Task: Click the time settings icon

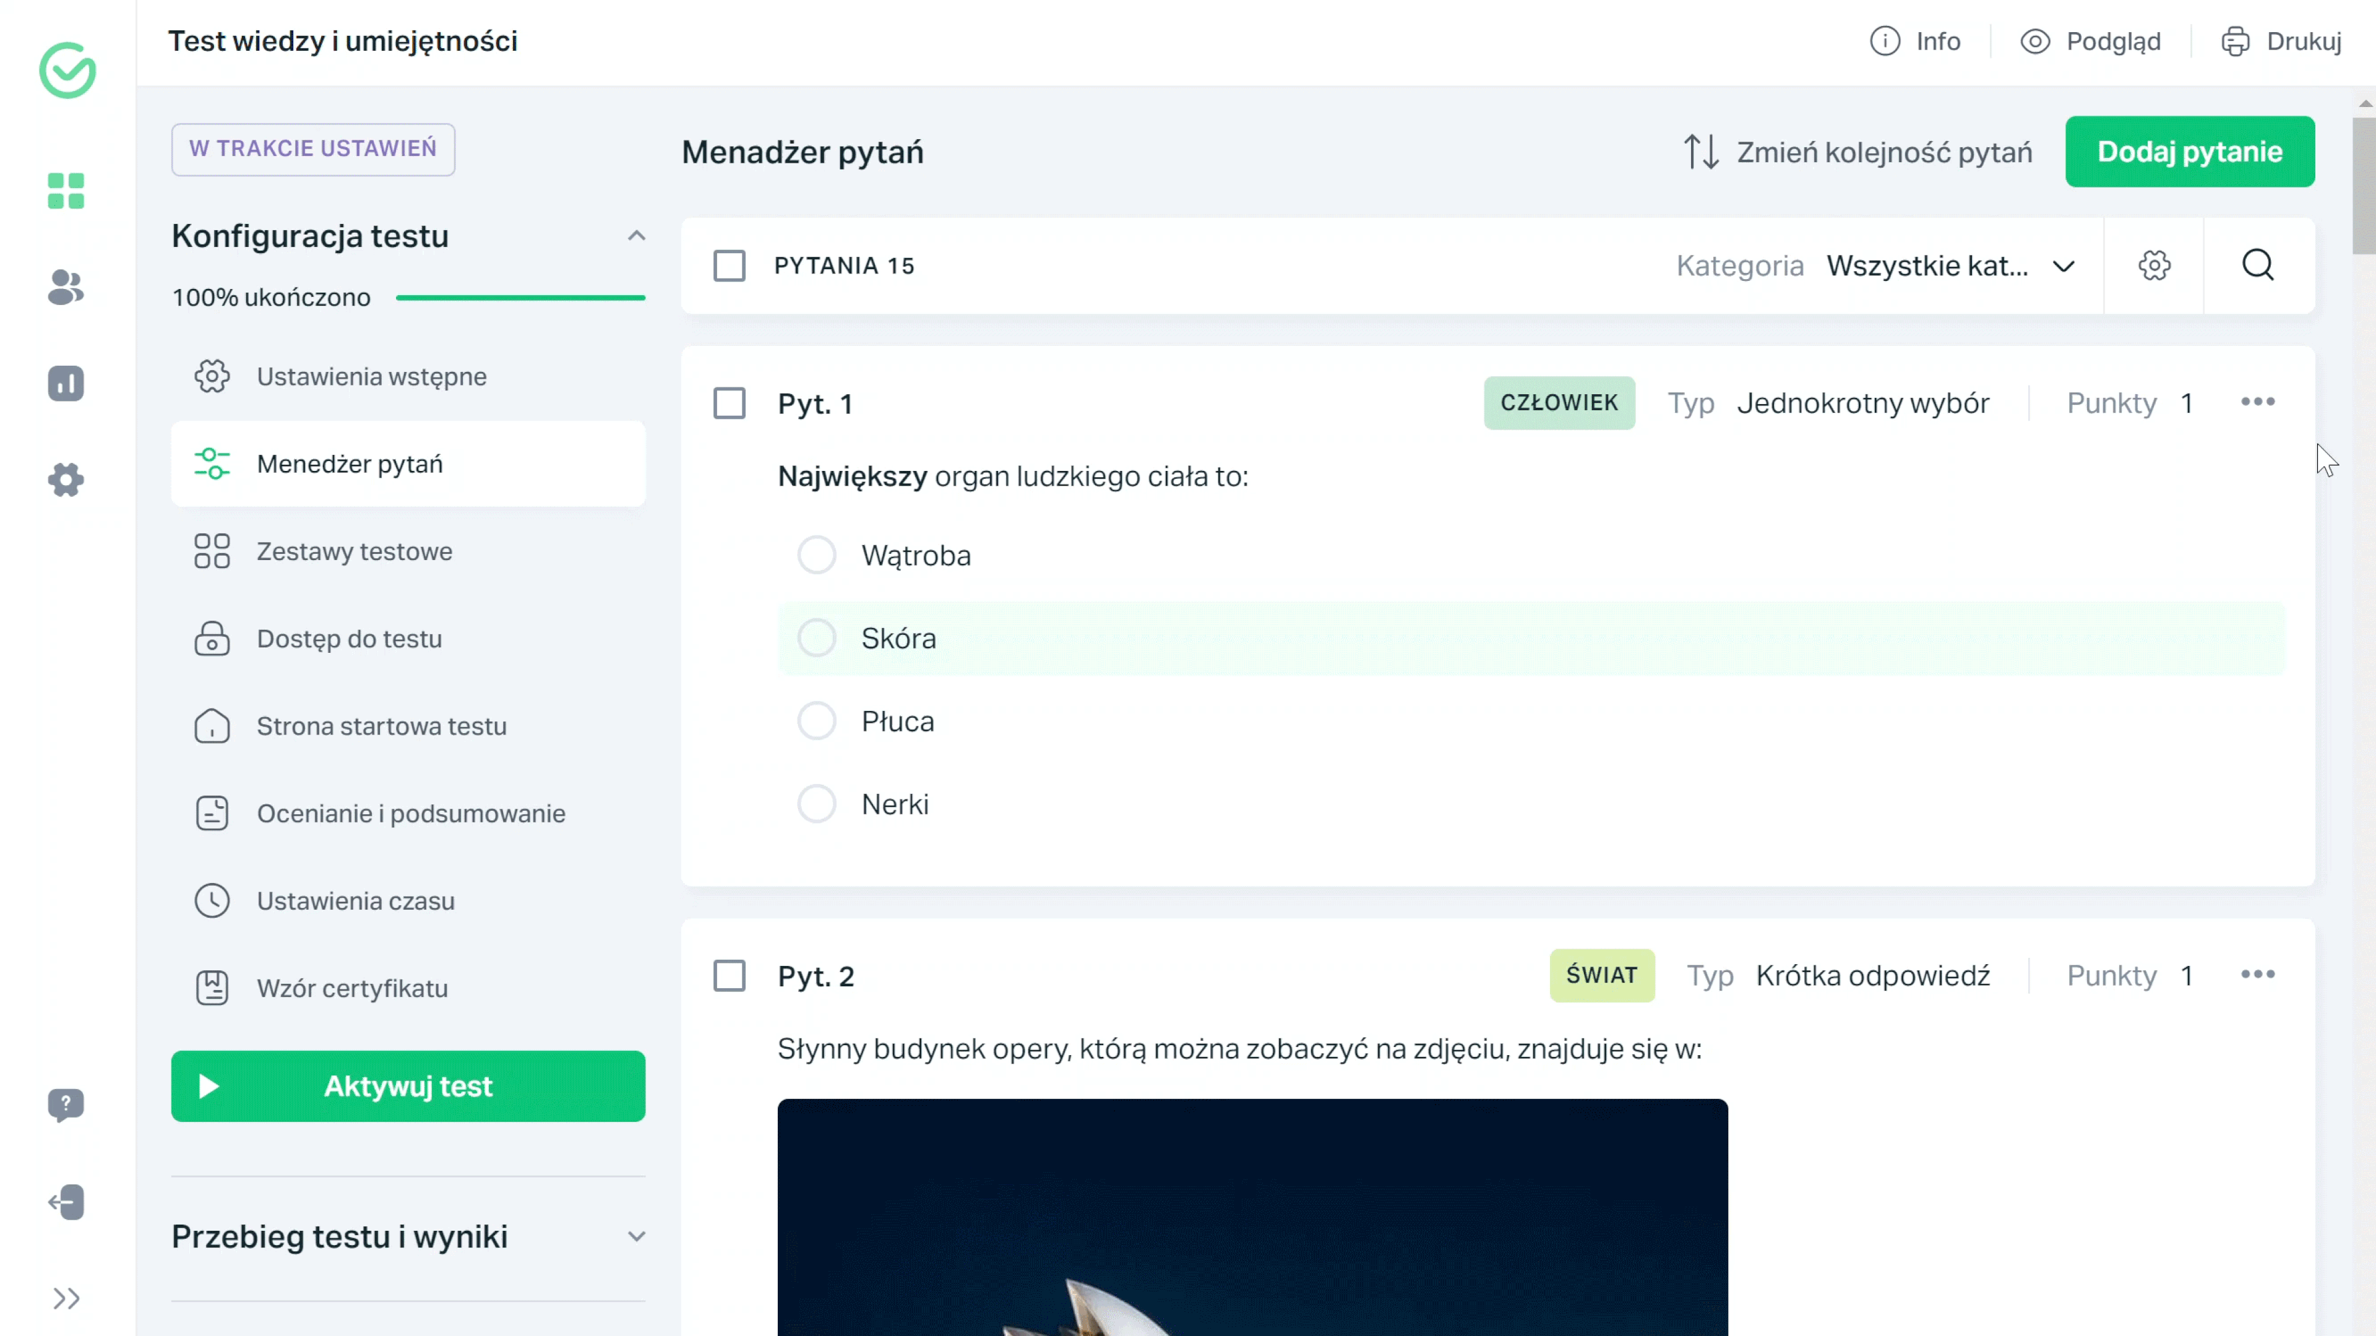Action: pos(212,900)
